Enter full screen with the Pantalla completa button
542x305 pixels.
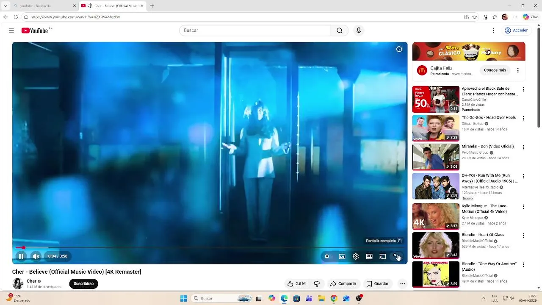click(x=396, y=256)
